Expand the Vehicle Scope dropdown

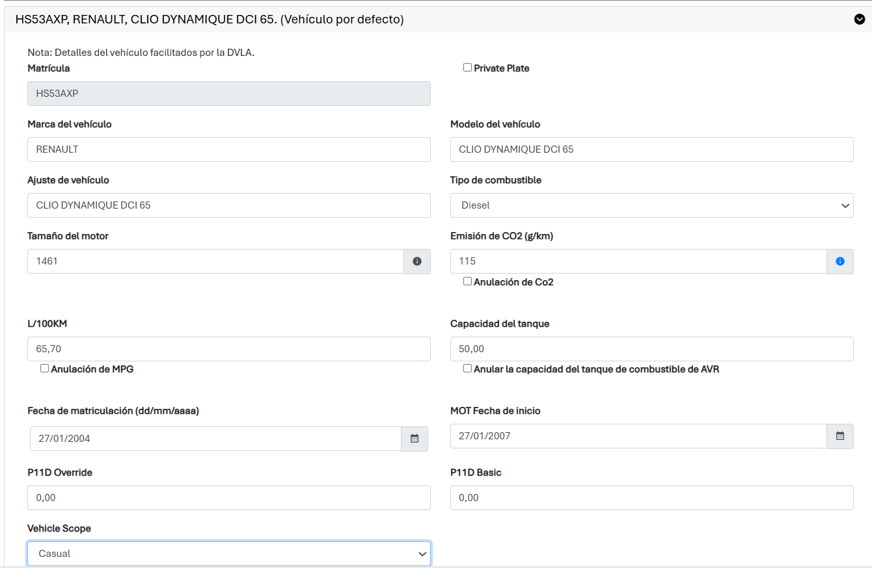point(228,554)
